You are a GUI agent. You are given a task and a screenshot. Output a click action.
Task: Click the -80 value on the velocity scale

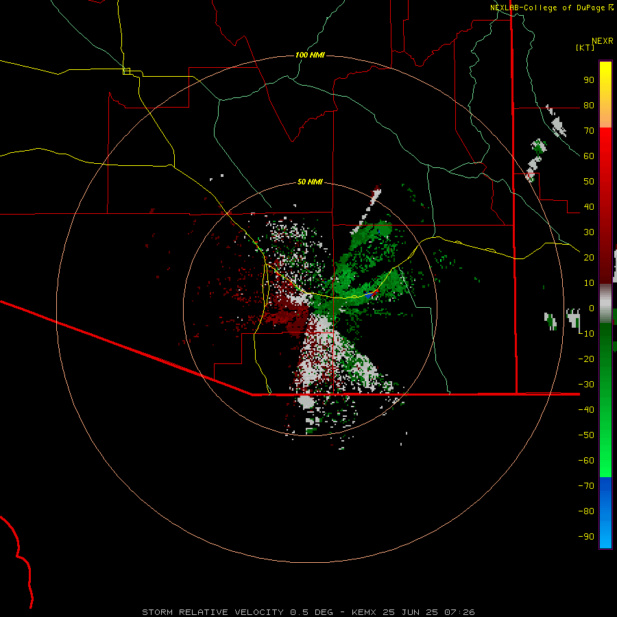[x=586, y=511]
